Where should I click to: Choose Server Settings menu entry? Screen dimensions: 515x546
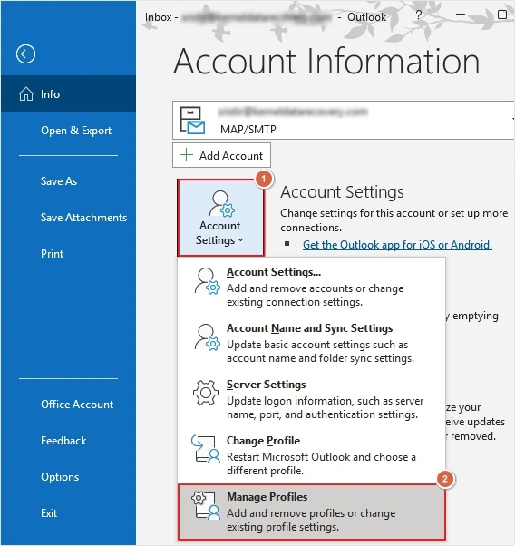click(x=311, y=399)
